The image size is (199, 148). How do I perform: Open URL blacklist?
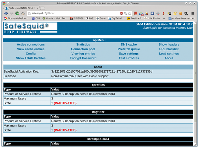point(169,49)
